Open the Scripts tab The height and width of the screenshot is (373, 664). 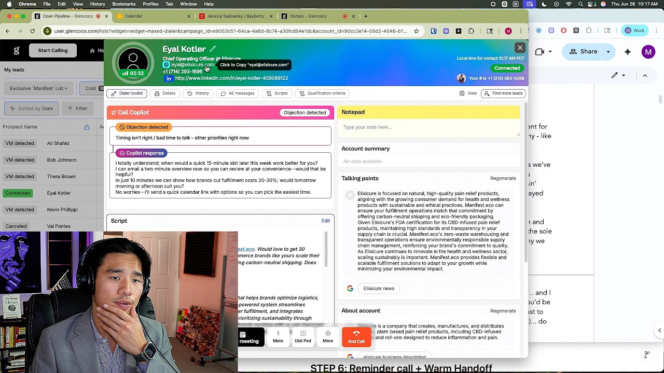tap(277, 93)
